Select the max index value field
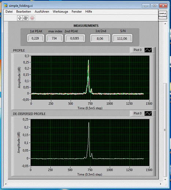 54,39
